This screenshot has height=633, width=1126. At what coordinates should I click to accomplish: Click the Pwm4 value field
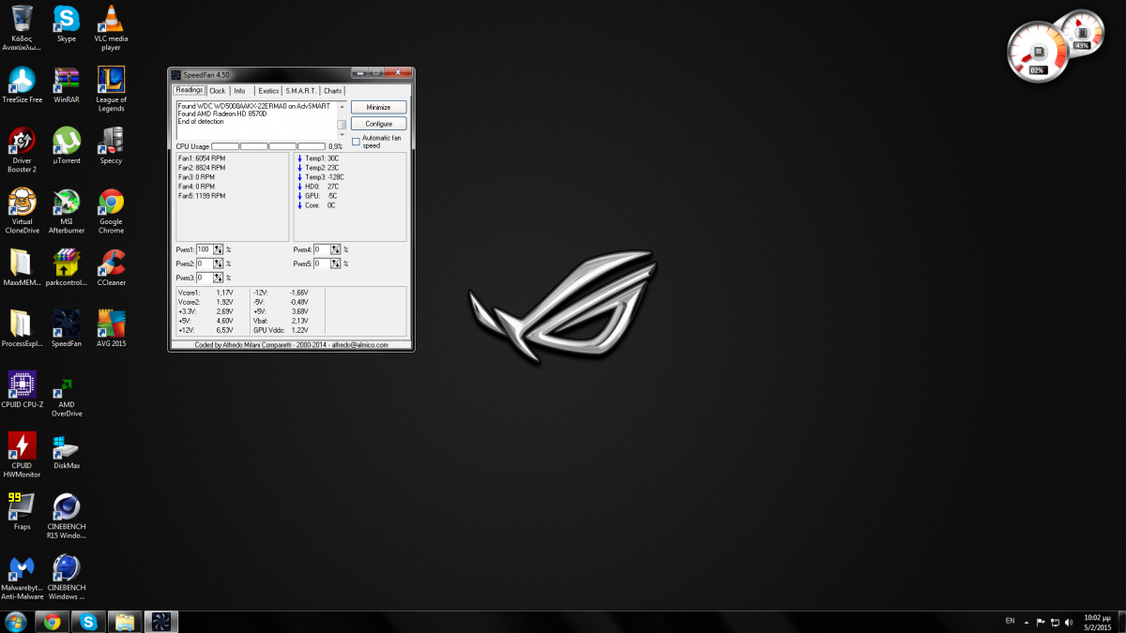(322, 249)
